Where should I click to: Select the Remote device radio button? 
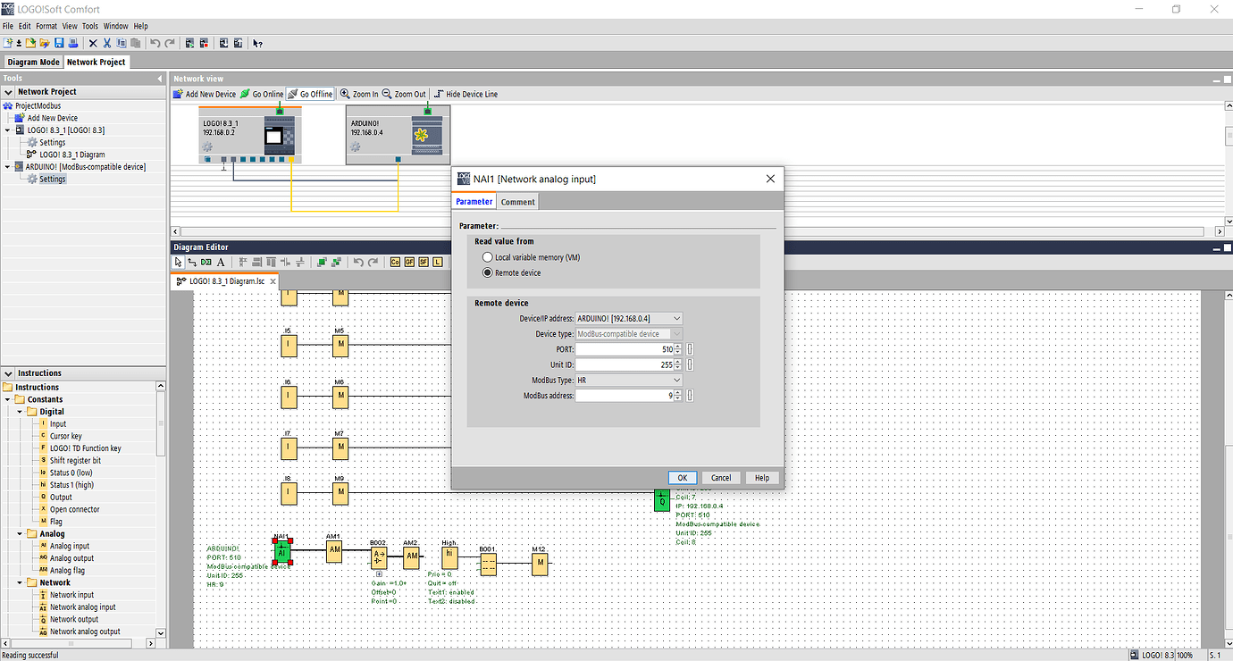coord(487,272)
